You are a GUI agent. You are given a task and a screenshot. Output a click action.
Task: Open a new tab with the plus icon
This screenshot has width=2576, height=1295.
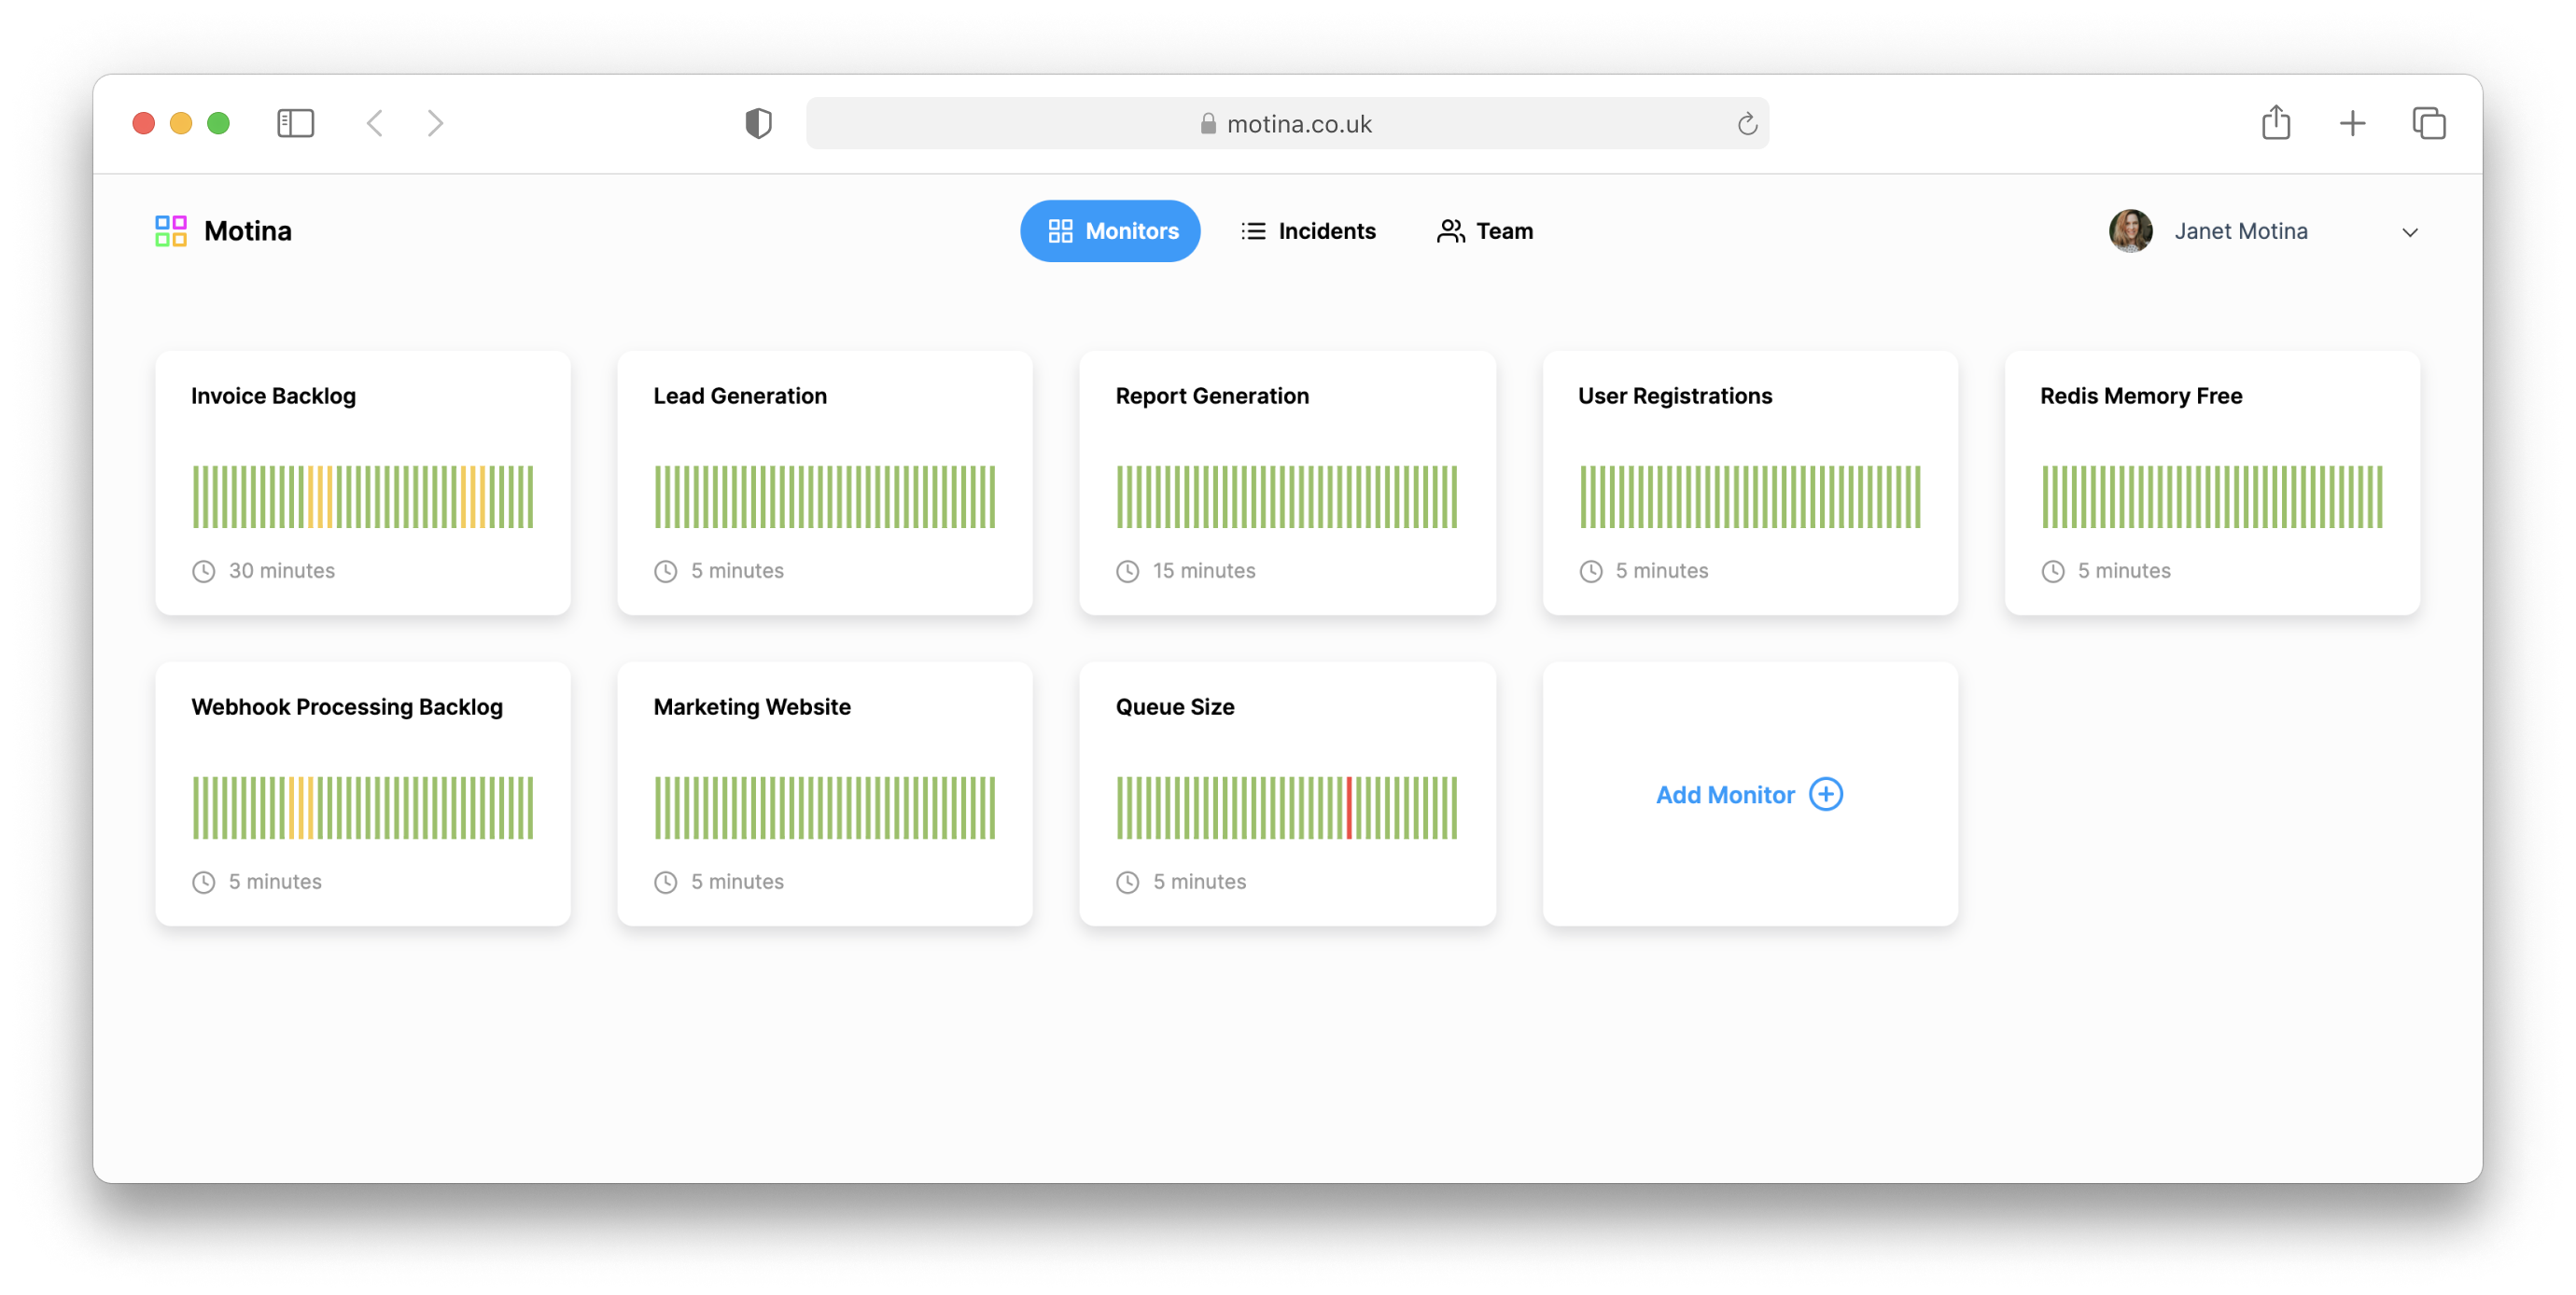click(x=2352, y=123)
